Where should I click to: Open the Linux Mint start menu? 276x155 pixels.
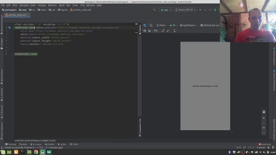3,152
